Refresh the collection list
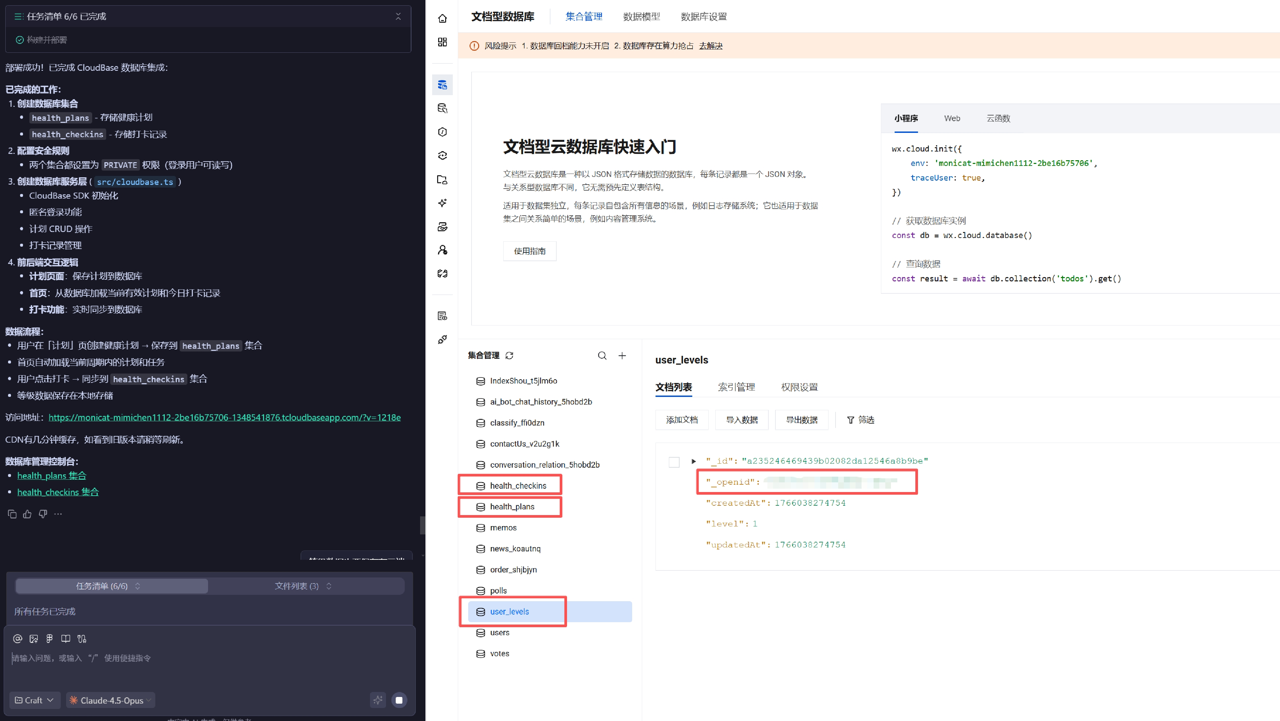Image resolution: width=1280 pixels, height=721 pixels. point(509,355)
